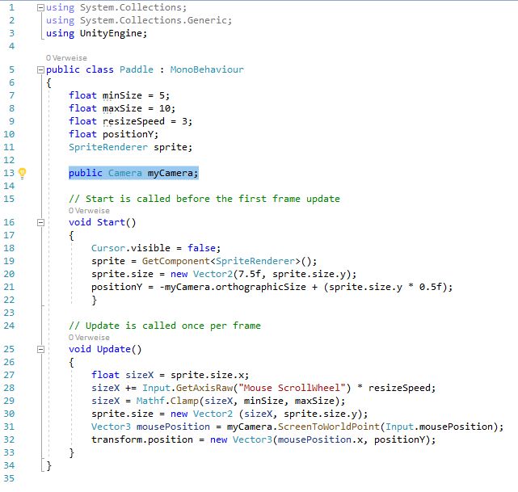Click the comment about first frame update
This screenshot has width=518, height=492.
coord(204,199)
